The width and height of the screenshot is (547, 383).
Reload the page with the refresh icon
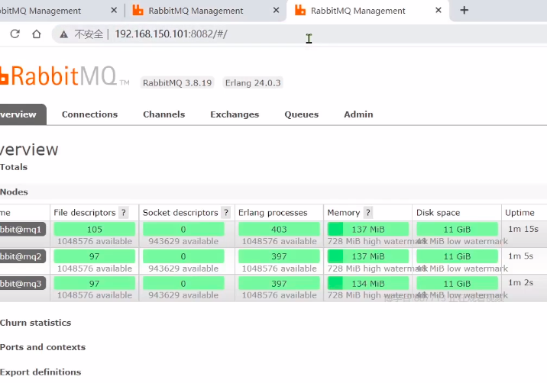coord(15,34)
